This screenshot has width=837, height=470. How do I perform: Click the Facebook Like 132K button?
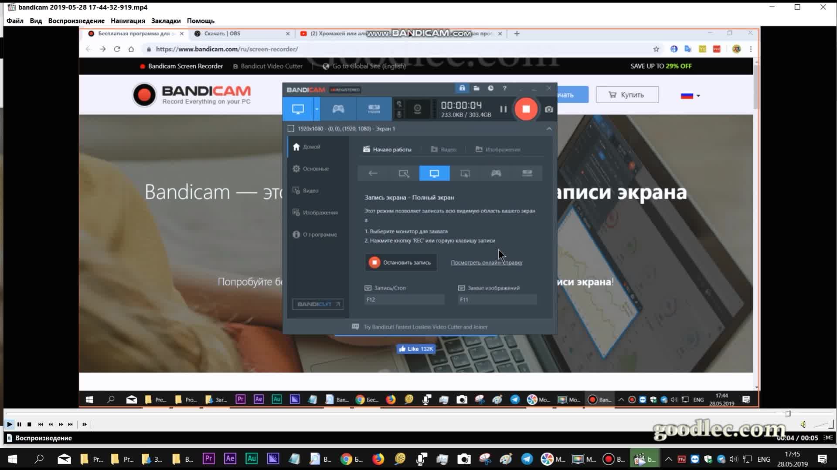click(x=415, y=349)
